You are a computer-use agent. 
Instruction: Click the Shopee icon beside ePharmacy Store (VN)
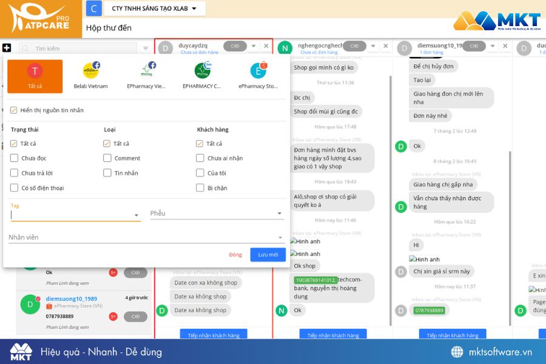[x=49, y=306]
